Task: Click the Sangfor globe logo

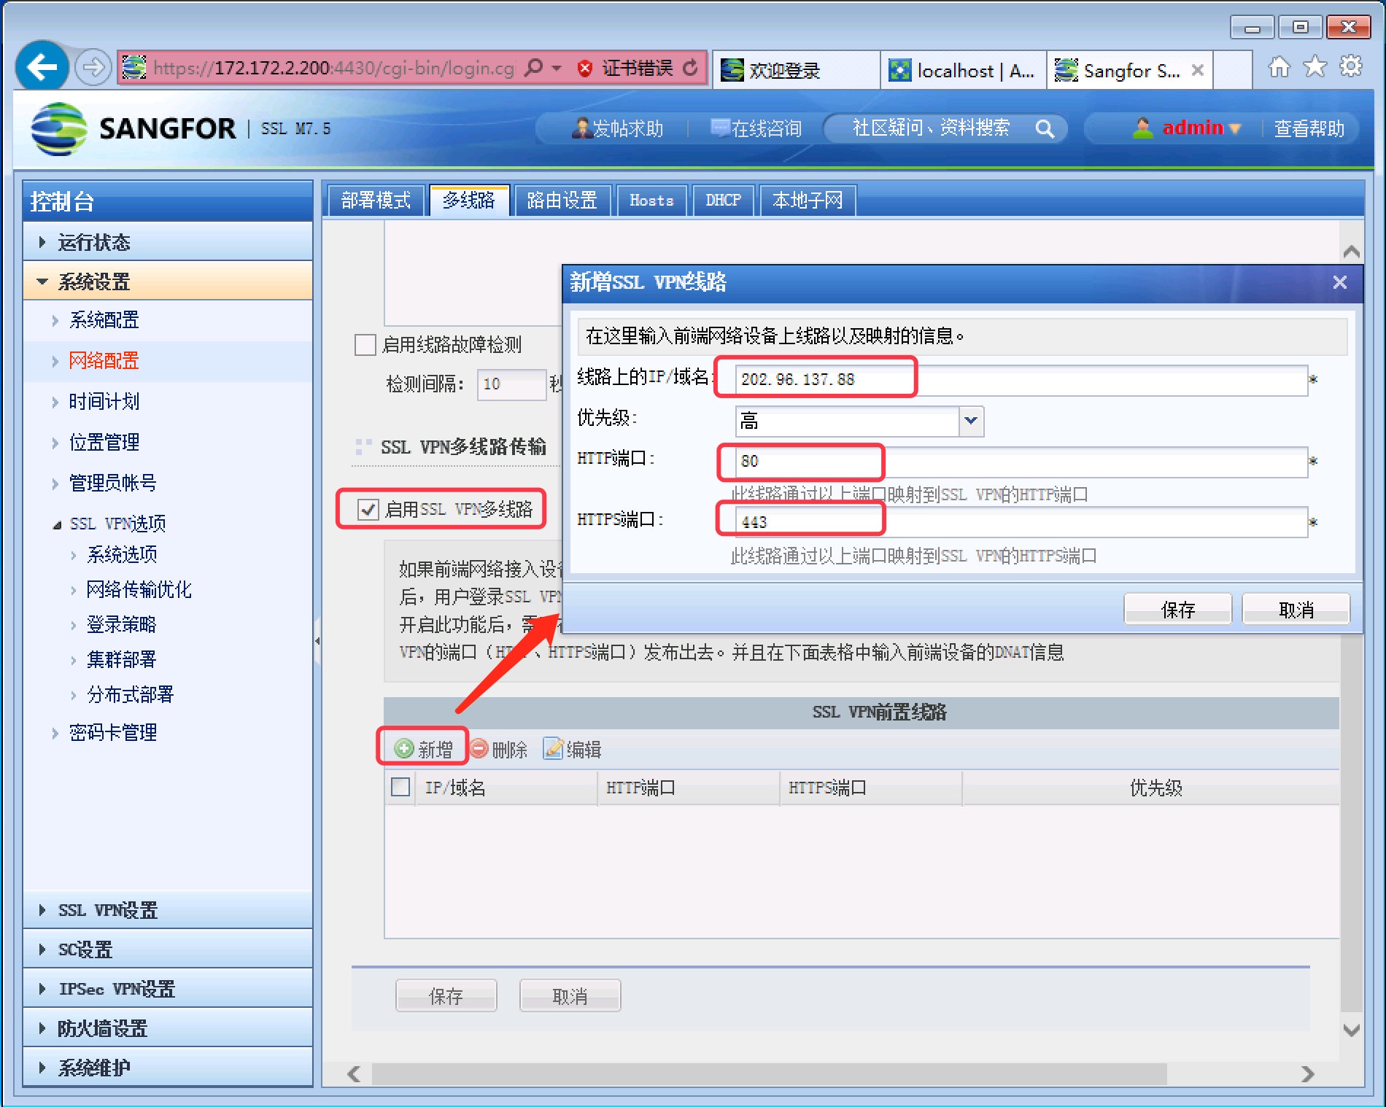Action: 59,129
